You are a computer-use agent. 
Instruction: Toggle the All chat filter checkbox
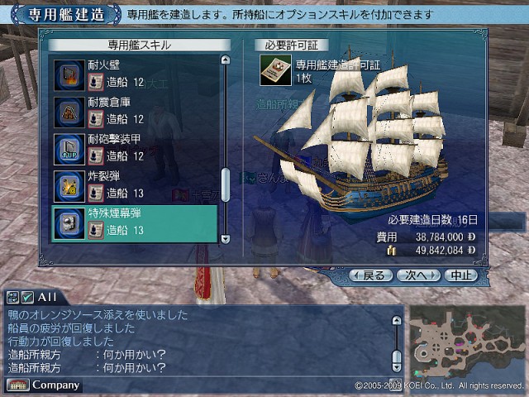pyautogui.click(x=27, y=297)
